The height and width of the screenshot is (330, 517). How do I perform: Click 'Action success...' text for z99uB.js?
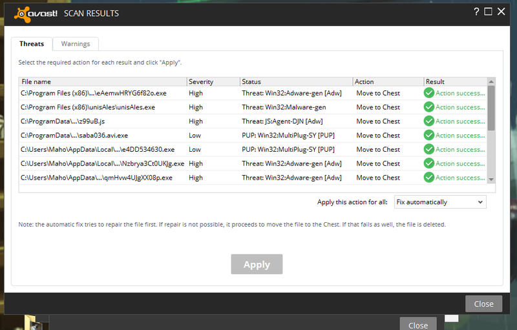tap(460, 121)
